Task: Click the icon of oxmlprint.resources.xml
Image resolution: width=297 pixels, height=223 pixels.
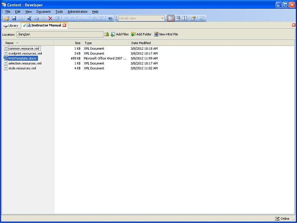Action: [x=6, y=53]
